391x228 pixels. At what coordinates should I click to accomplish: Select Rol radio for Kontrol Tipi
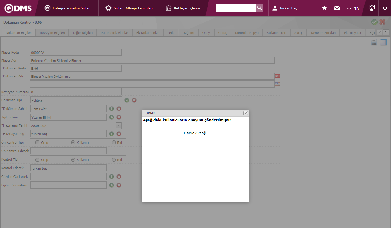(x=114, y=160)
